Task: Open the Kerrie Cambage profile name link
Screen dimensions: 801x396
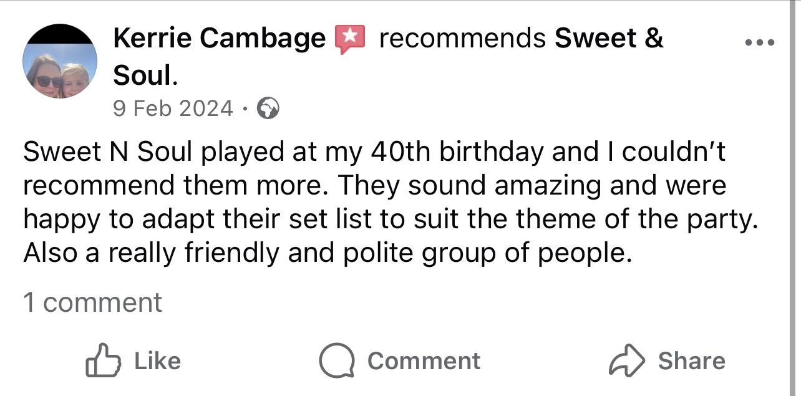Action: tap(220, 39)
